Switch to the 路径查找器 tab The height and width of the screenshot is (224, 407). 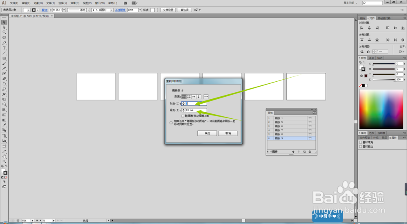coord(384,18)
